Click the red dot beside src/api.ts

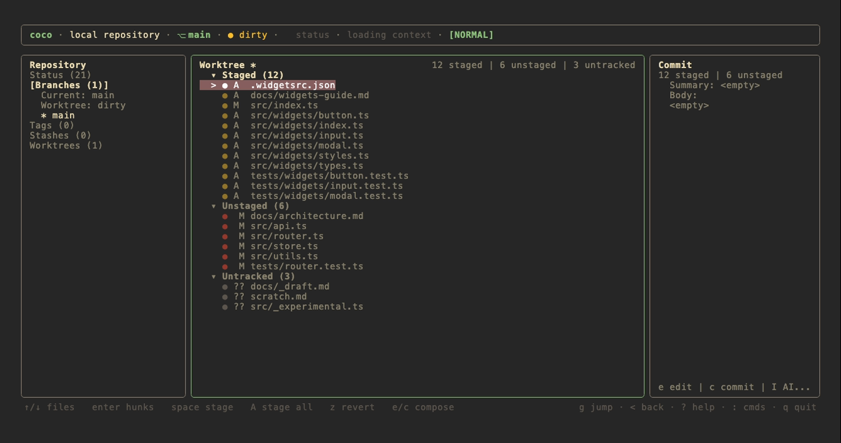click(225, 226)
